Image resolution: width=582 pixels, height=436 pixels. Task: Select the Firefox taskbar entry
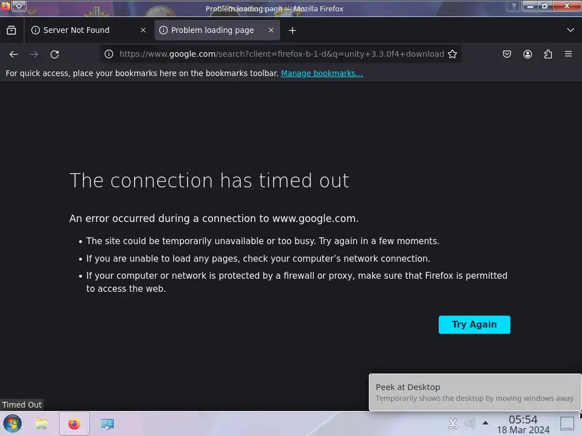[74, 424]
